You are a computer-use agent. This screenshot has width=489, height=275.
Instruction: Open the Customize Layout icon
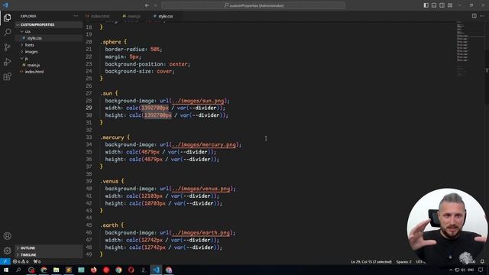pyautogui.click(x=450, y=5)
